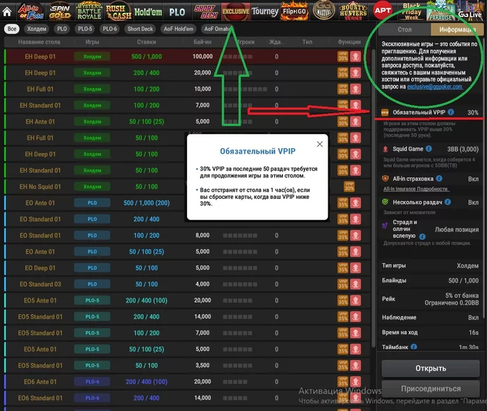This screenshot has width=487, height=411.
Task: Close the Обязательный VPIP popup
Action: [x=319, y=144]
